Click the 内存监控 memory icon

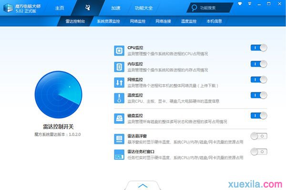click(x=119, y=67)
